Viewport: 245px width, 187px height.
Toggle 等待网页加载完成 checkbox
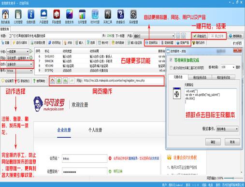[171, 60]
